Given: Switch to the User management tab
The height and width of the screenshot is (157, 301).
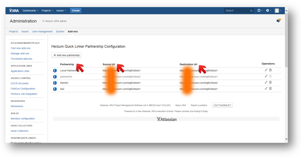Looking at the screenshot, I should pyautogui.click(x=42, y=32).
